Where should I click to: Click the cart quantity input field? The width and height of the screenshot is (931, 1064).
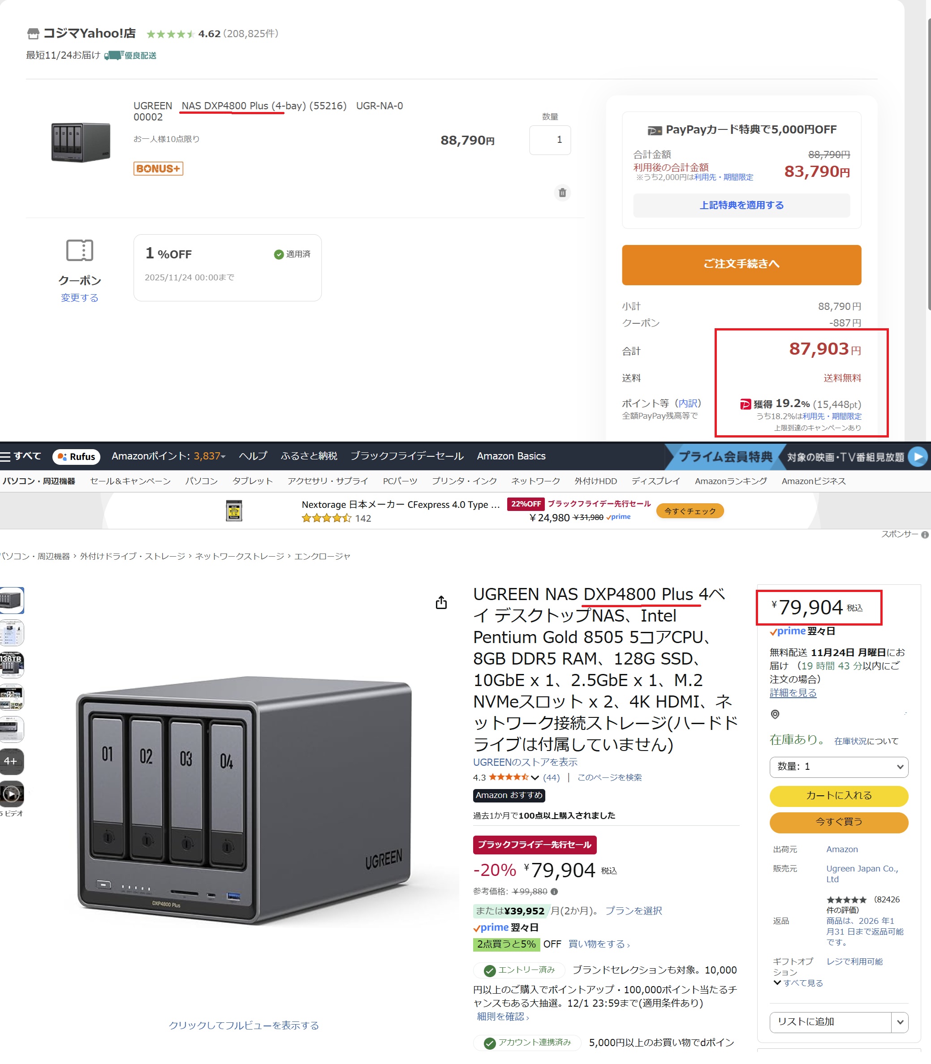(x=550, y=140)
